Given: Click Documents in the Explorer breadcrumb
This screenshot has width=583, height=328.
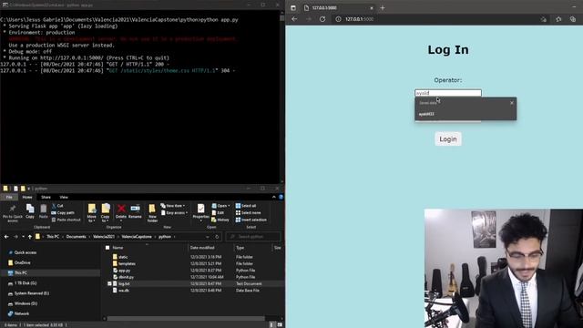Looking at the screenshot, I should [76, 237].
